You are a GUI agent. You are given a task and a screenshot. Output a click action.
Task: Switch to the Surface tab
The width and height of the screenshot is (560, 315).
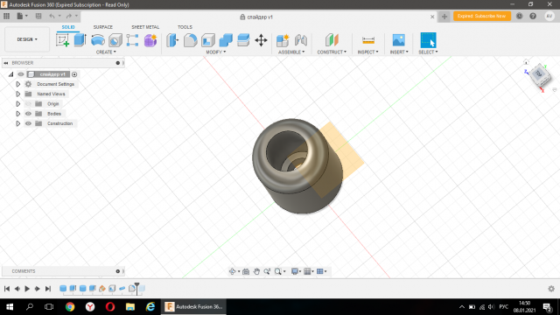click(103, 27)
